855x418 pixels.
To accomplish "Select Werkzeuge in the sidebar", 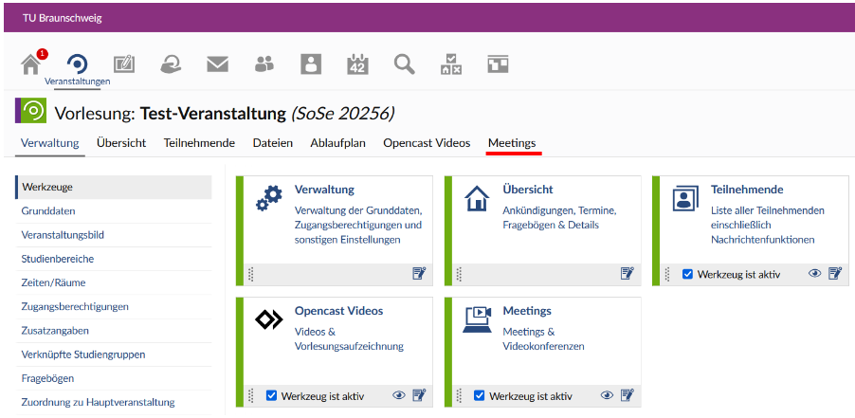I will [x=114, y=187].
